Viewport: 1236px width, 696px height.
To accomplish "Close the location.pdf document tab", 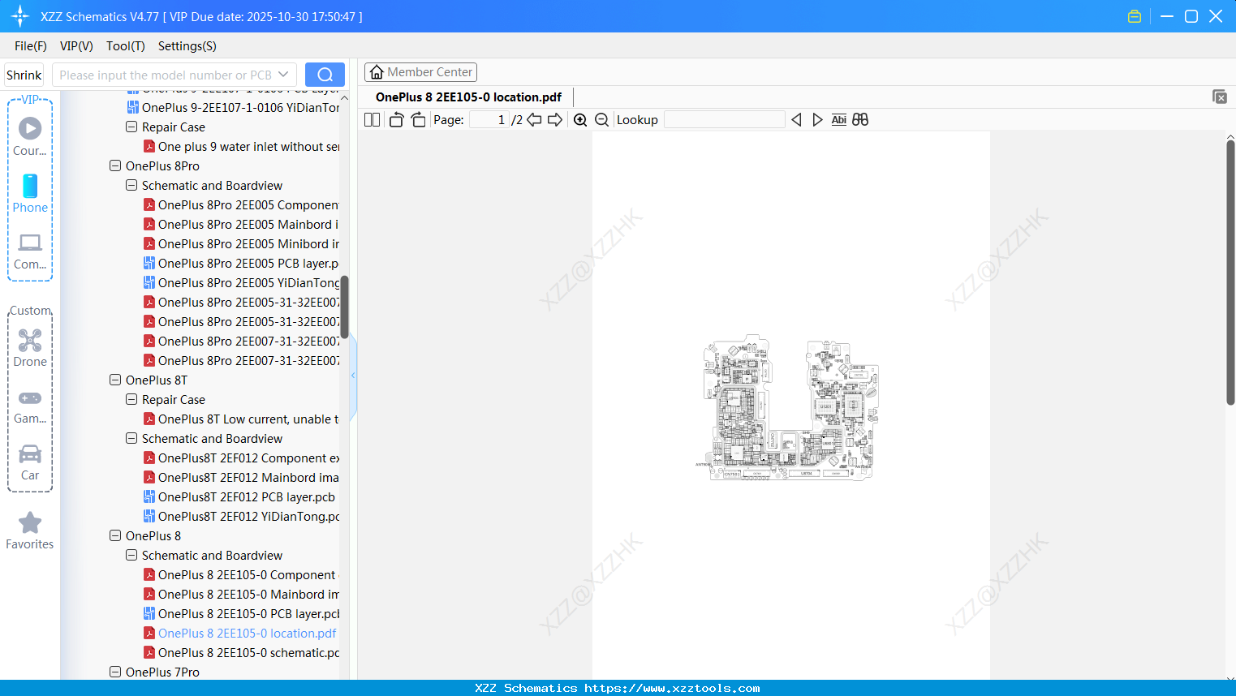I will [x=1220, y=96].
